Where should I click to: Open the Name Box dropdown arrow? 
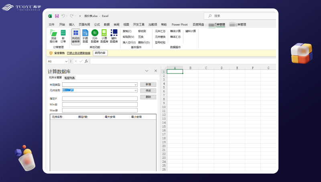tap(66, 61)
